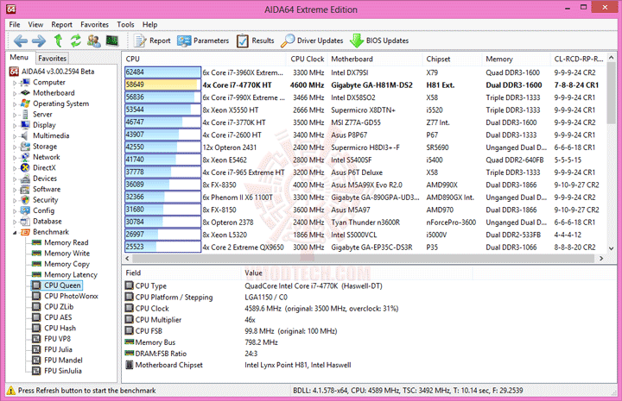Click the green monitor graph toolbar icon

click(x=111, y=41)
